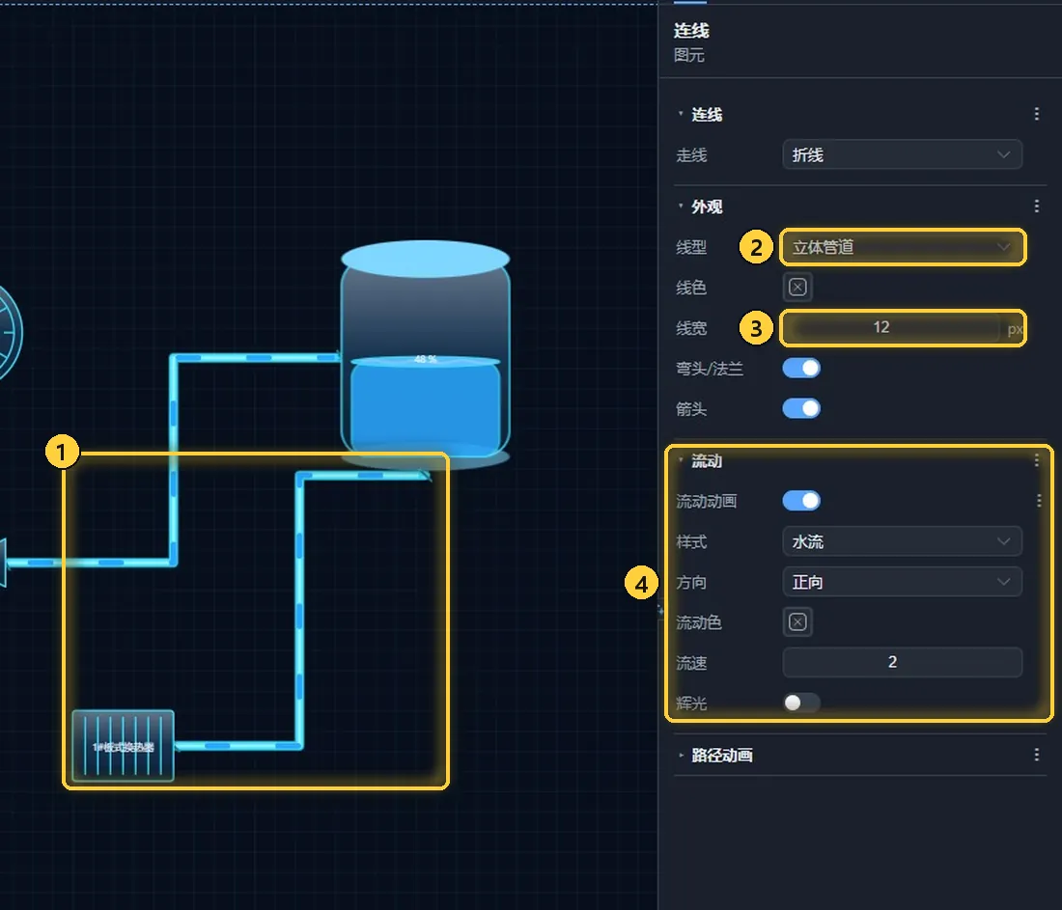Pick a color with the 线色 swatch
The image size is (1062, 910).
(797, 287)
